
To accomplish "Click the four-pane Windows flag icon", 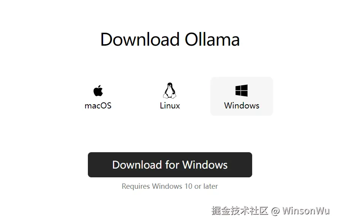I will tap(242, 90).
